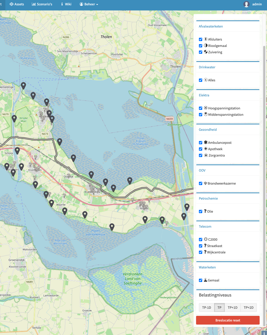This screenshot has height=335, width=267.
Task: Collapse the Gezondheid section header
Action: click(x=208, y=130)
